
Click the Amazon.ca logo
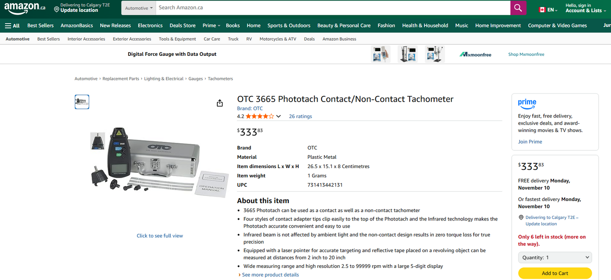point(24,8)
